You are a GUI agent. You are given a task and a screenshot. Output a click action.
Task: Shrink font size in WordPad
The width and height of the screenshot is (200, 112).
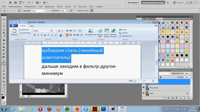pyautogui.click(x=62, y=31)
